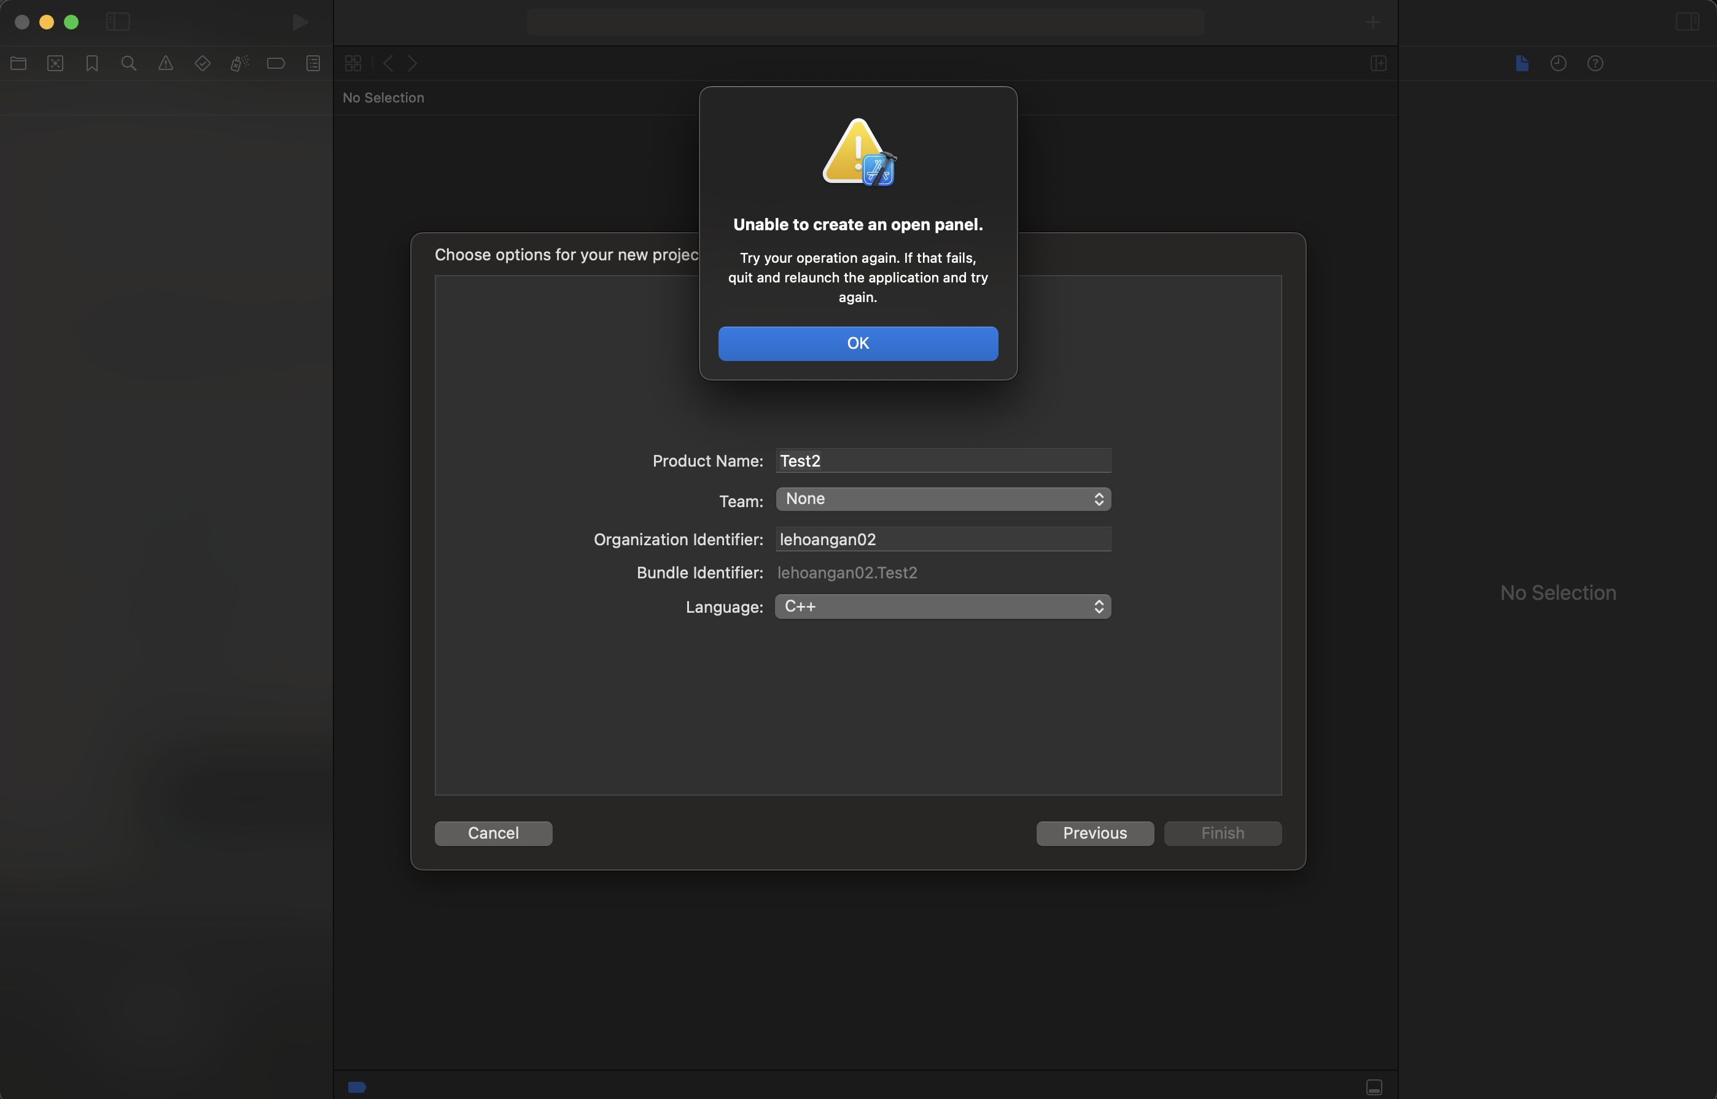Add an editor pane on the right
Image resolution: width=1717 pixels, height=1099 pixels.
click(x=1379, y=63)
